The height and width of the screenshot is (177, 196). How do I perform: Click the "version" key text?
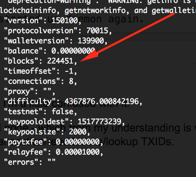pyautogui.click(x=23, y=20)
